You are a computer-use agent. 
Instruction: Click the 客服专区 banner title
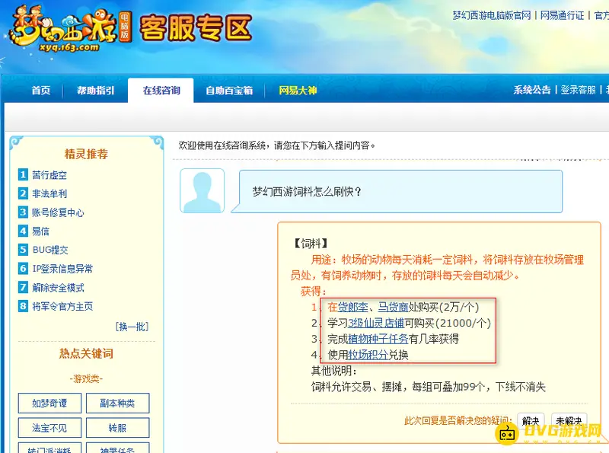(196, 29)
